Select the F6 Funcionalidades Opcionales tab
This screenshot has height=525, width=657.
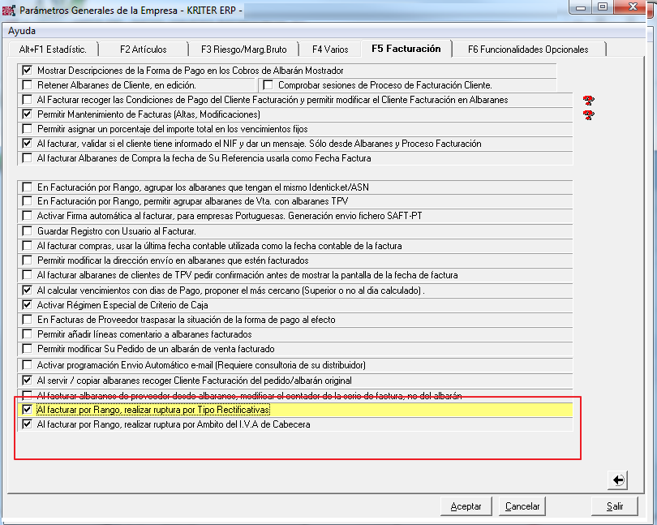click(528, 49)
